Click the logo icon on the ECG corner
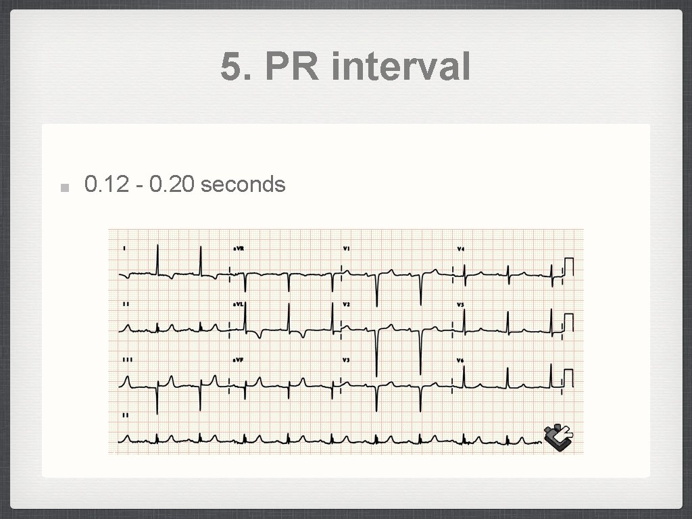Viewport: 692px width, 519px height. [558, 437]
